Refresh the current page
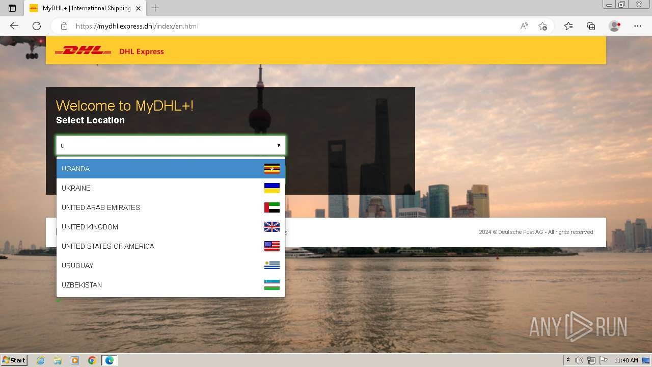The width and height of the screenshot is (652, 367). [x=37, y=26]
